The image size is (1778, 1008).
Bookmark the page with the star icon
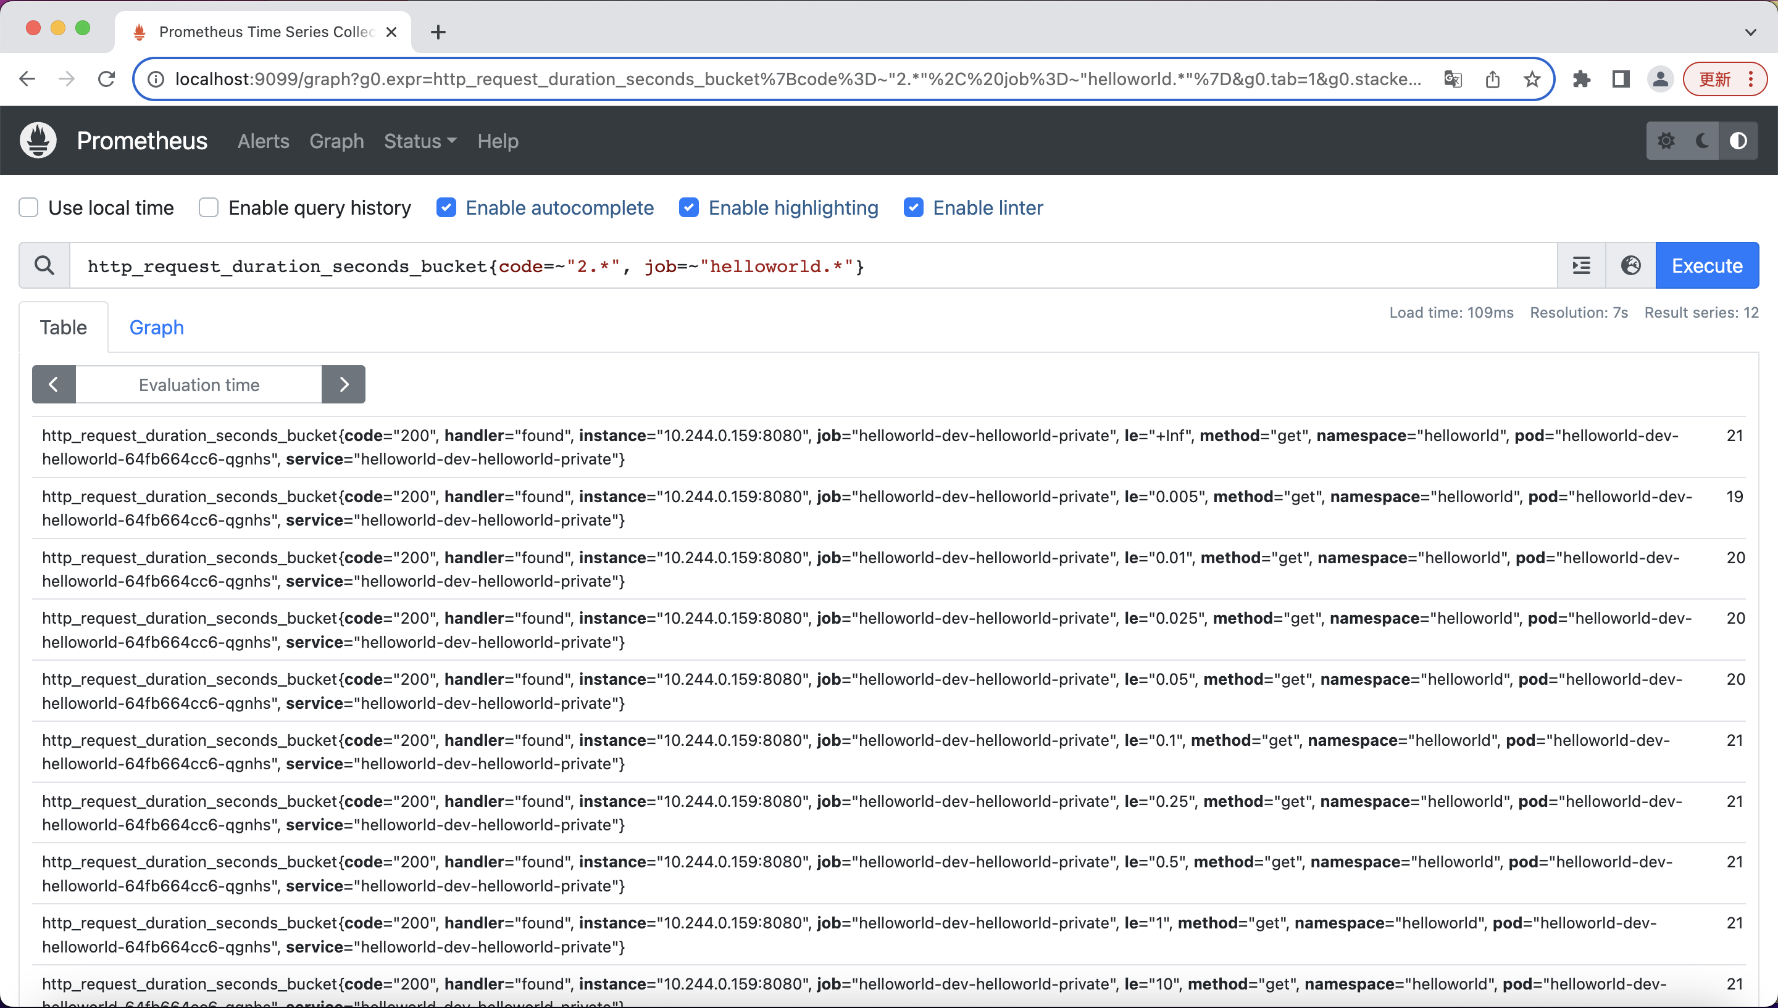(1532, 80)
